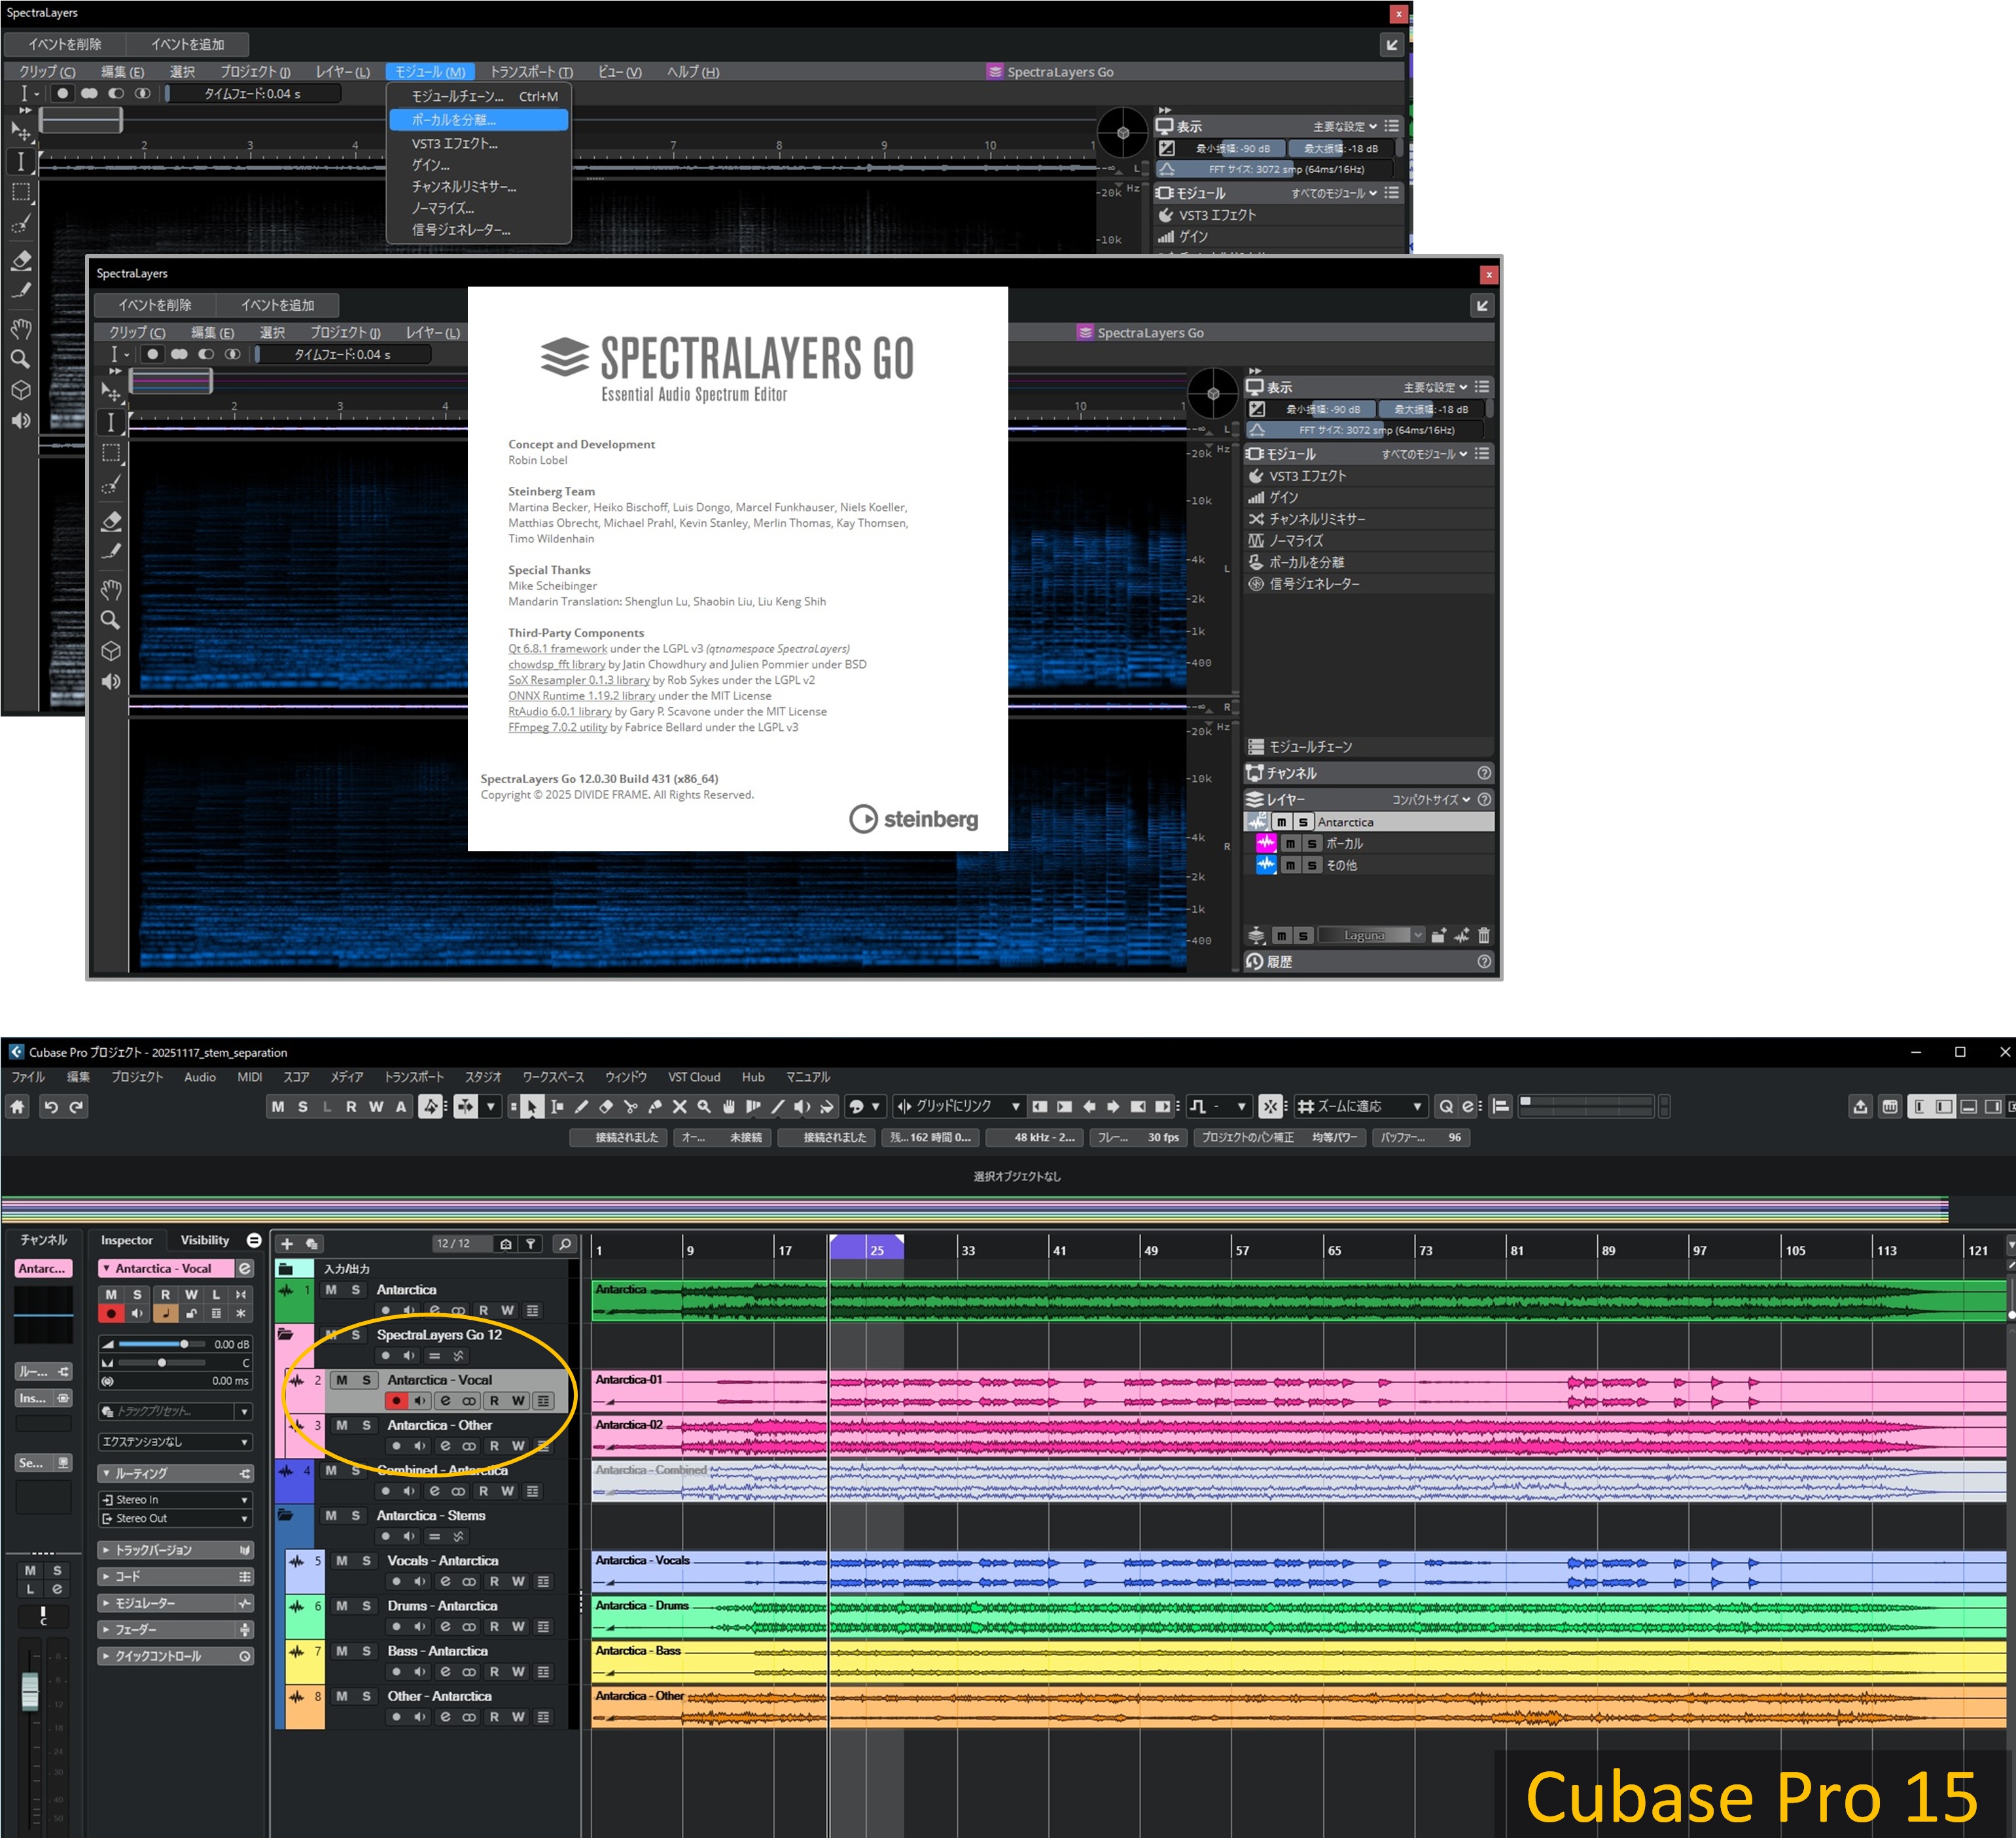Mute the Antarctica - Vocal track
This screenshot has width=2016, height=1838.
[342, 1380]
